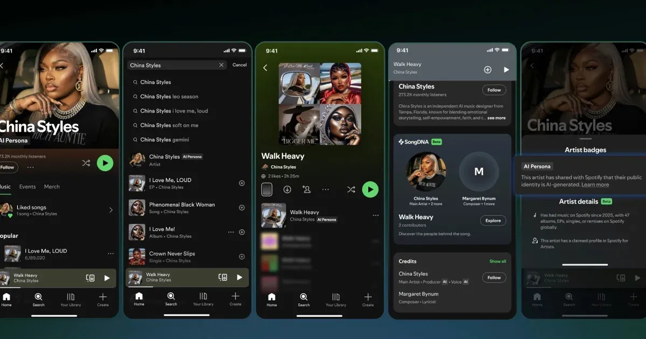Open more options beside artist page Follow button
The image size is (646, 339).
click(x=30, y=167)
